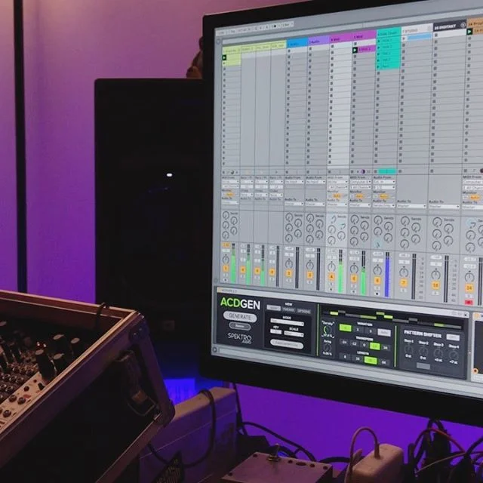Viewport: 483px width, 483px height.
Task: Toggle 4 MIDI track activator button
Action: 332,277
